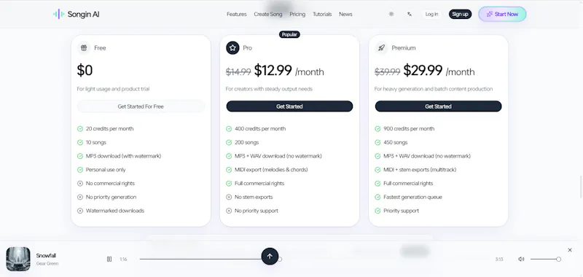Toggle the light/dark theme sun icon
This screenshot has height=277, width=583.
(x=391, y=14)
